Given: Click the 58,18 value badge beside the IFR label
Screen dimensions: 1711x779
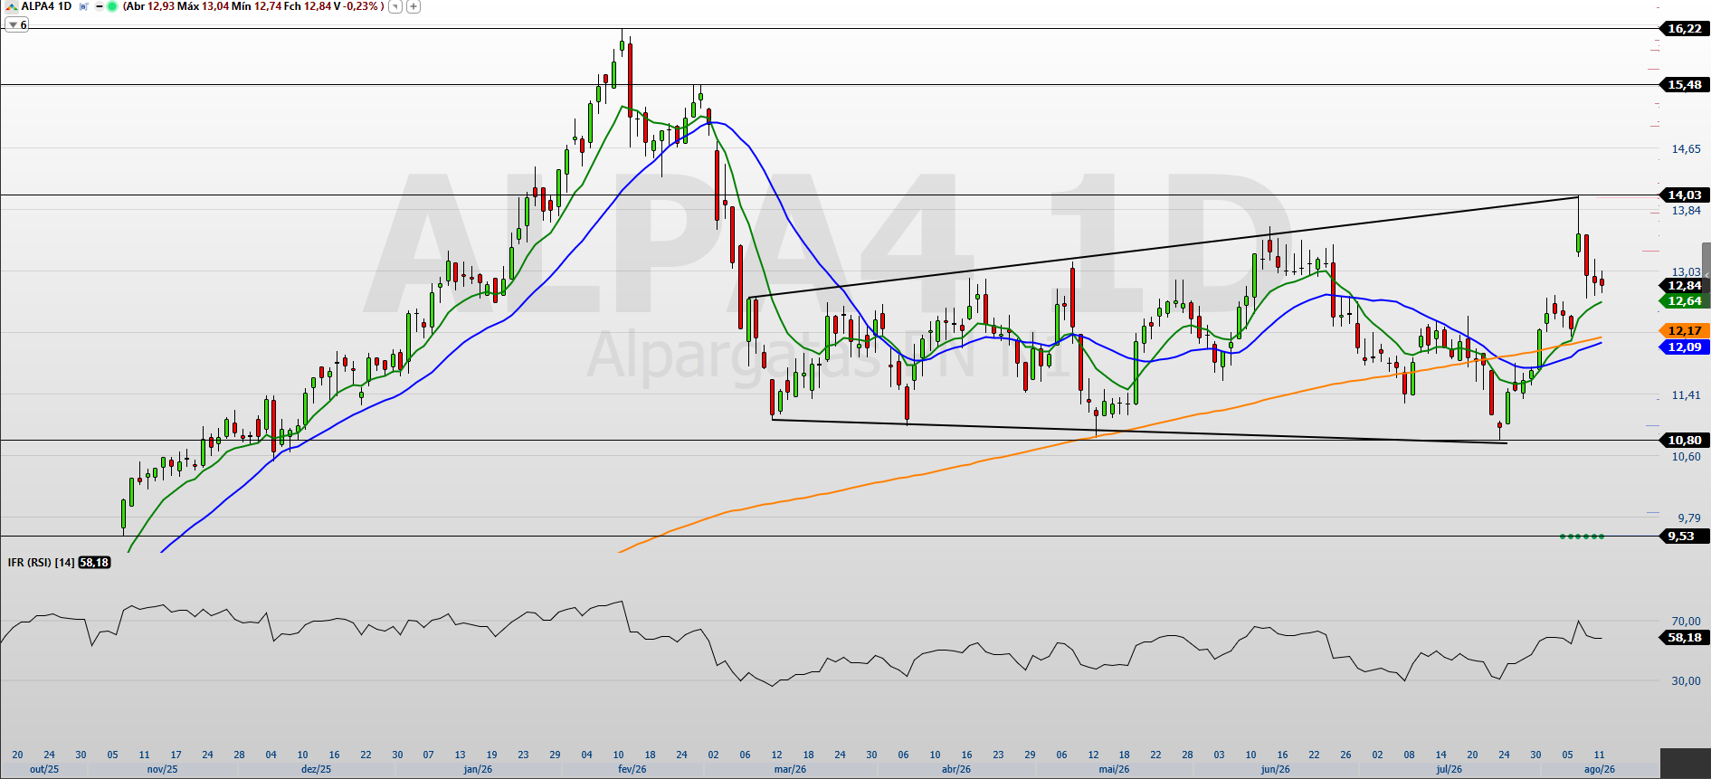Looking at the screenshot, I should (94, 563).
